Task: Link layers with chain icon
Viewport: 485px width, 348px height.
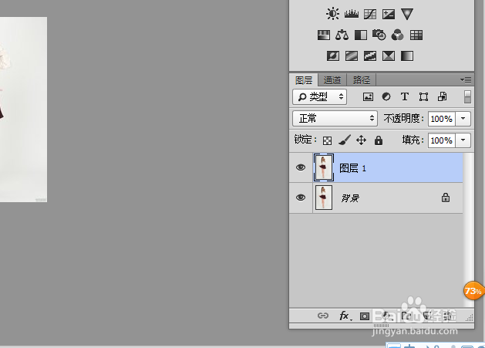Action: 323,316
